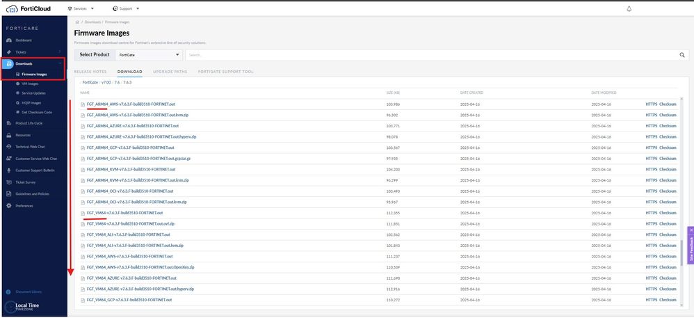Click the Downloads breadcrumb link
The height and width of the screenshot is (318, 694).
(92, 22)
